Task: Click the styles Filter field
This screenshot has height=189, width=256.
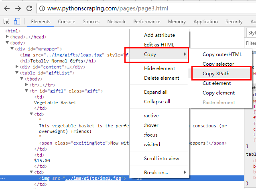Action: pos(251,43)
